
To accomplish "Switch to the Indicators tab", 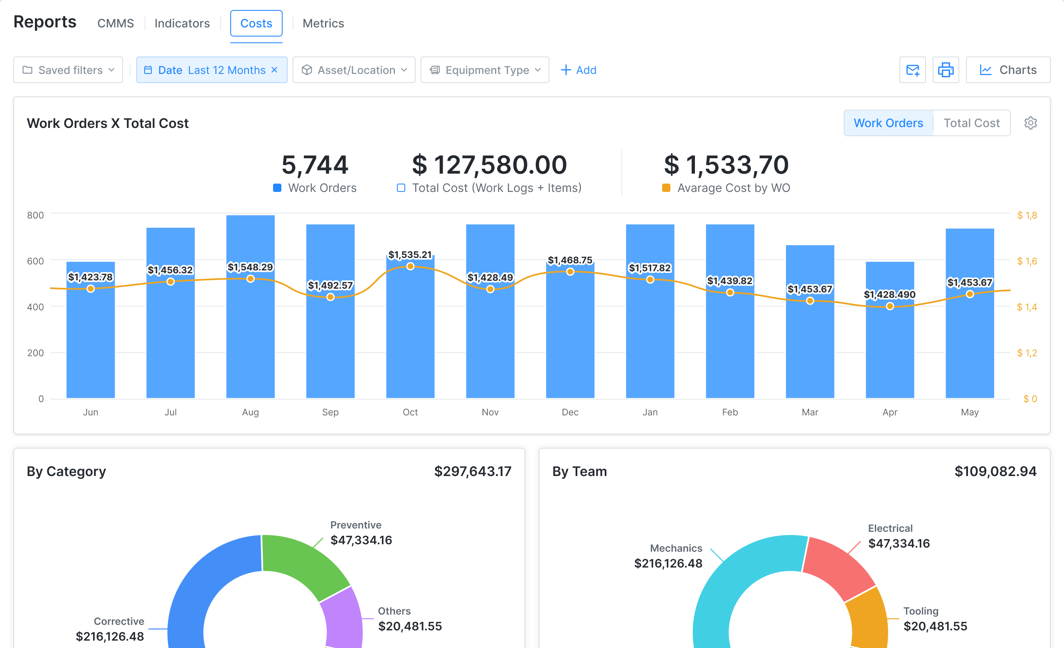I will click(182, 23).
